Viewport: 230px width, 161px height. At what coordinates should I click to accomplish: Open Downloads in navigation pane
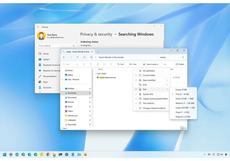(76, 93)
